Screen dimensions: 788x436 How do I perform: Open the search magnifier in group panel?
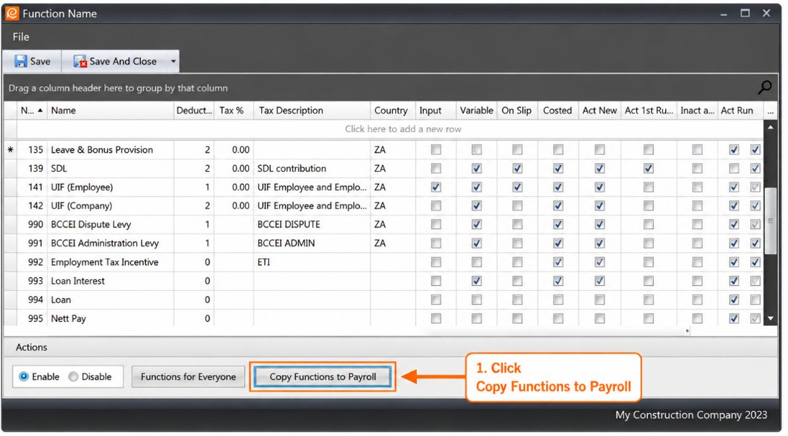pyautogui.click(x=764, y=88)
